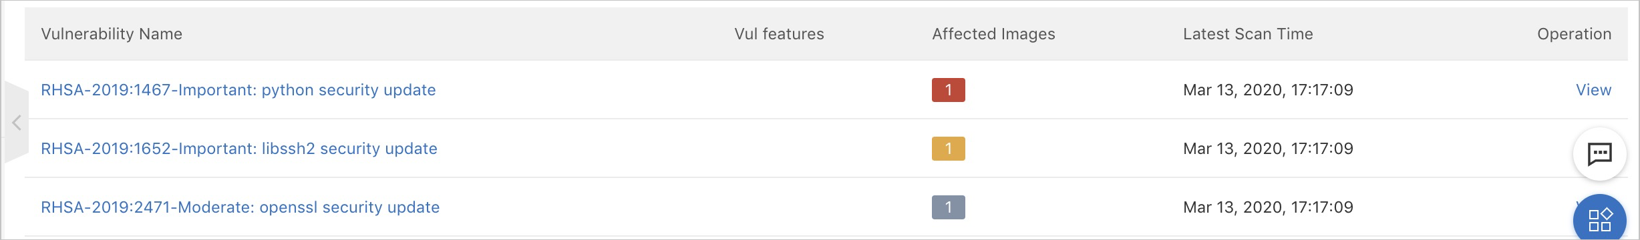Open the python security update vulnerability

[238, 90]
